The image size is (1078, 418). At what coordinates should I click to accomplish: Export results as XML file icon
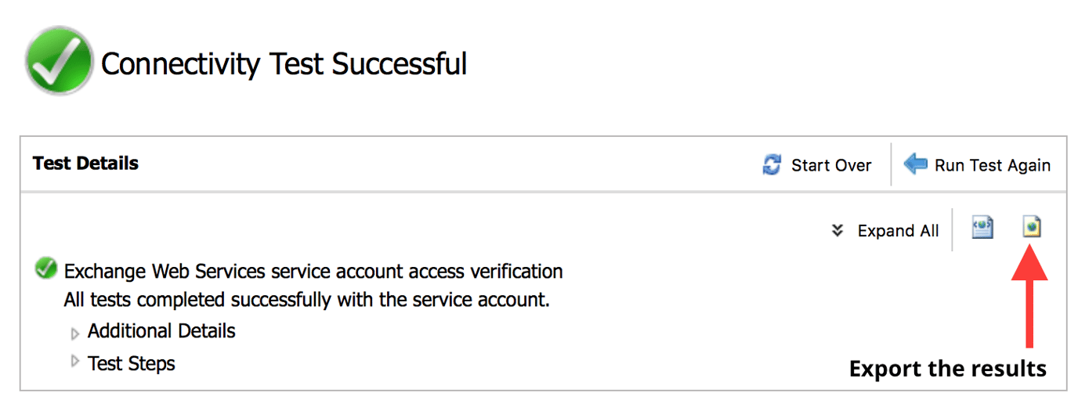pyautogui.click(x=982, y=228)
